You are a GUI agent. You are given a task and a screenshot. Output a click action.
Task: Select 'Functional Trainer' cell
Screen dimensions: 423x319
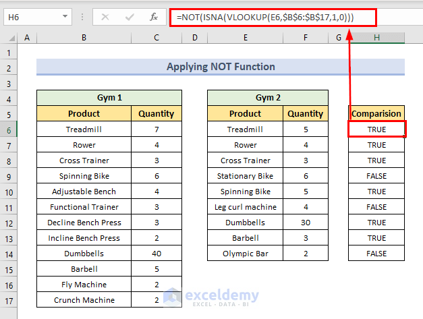84,207
